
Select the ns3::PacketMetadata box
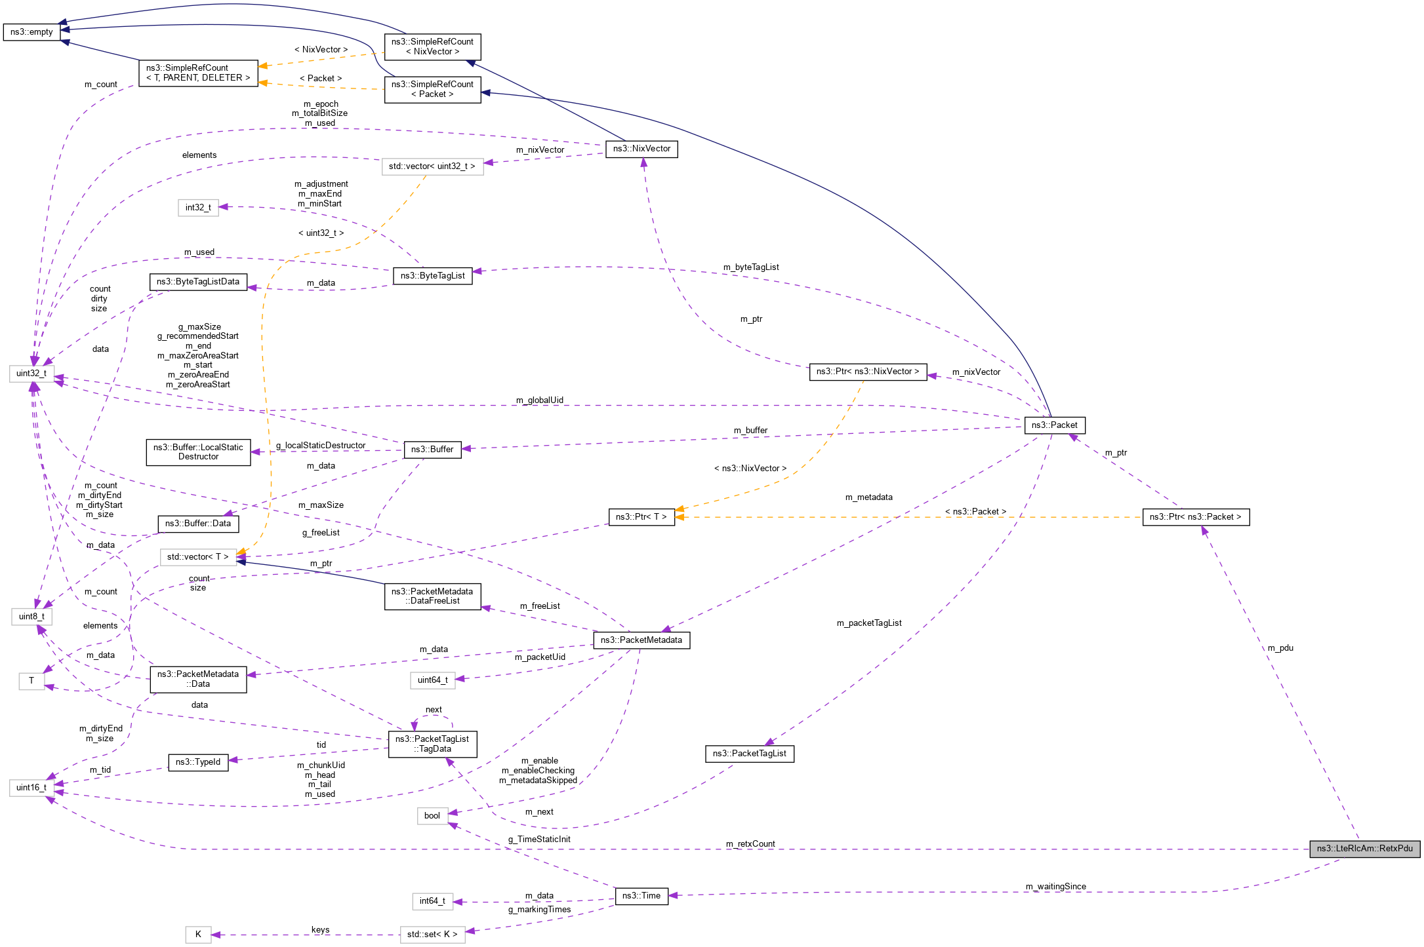point(643,640)
